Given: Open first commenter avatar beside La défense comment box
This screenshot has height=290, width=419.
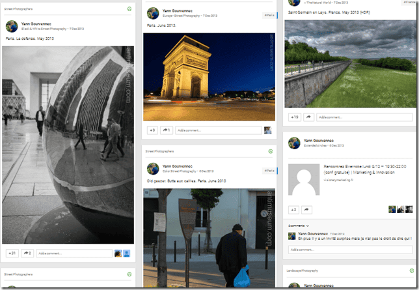Looking at the screenshot, I should point(118,254).
